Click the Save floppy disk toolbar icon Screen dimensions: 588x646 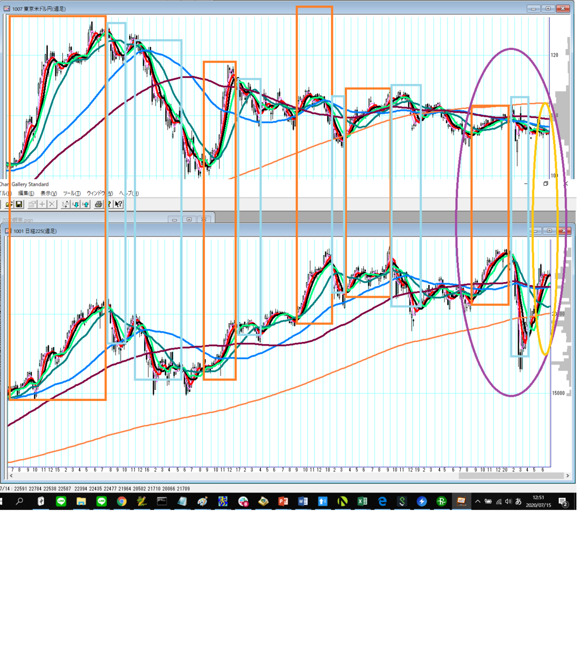19,204
